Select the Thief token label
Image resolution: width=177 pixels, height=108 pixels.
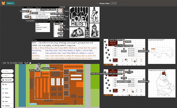pyautogui.click(x=66, y=17)
